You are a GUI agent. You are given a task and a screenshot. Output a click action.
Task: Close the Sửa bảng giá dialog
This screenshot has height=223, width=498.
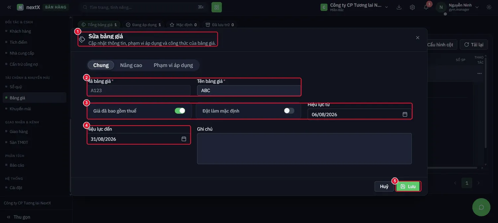pos(418,38)
